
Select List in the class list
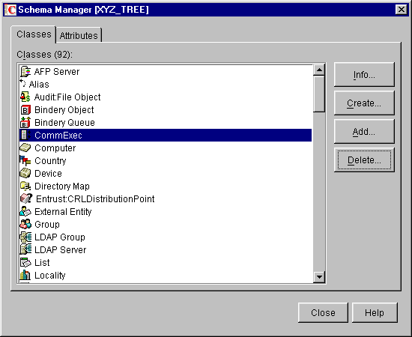(x=166, y=262)
